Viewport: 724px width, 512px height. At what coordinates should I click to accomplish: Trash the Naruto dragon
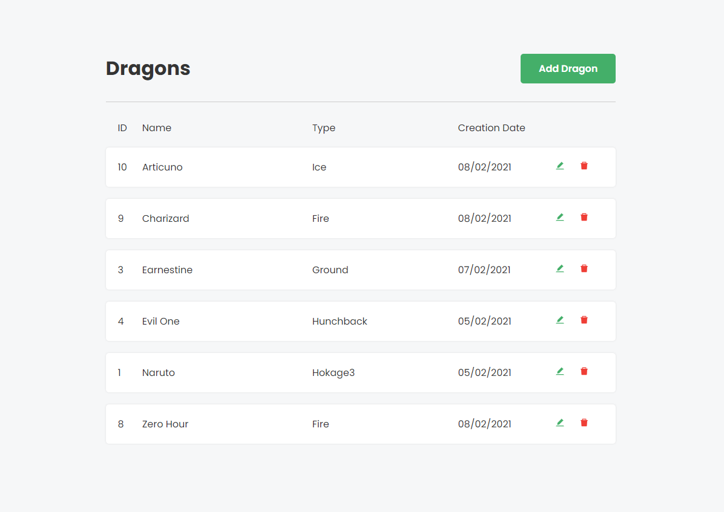(584, 371)
